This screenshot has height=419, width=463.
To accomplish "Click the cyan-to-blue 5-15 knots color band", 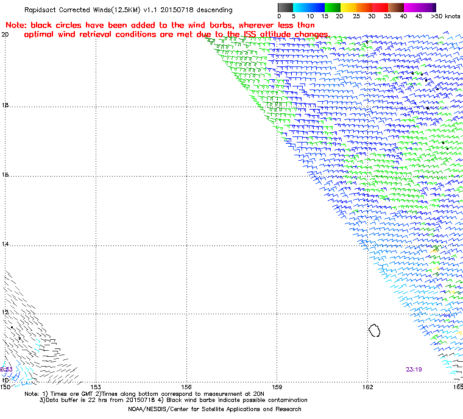I will pos(309,7).
